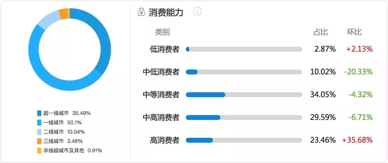Click the 环比 column header
388x163 pixels.
click(x=354, y=32)
